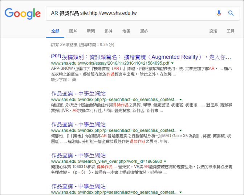Open the first 作品查詢 - 中學生網站 result
This screenshot has height=195, width=244.
(78, 94)
